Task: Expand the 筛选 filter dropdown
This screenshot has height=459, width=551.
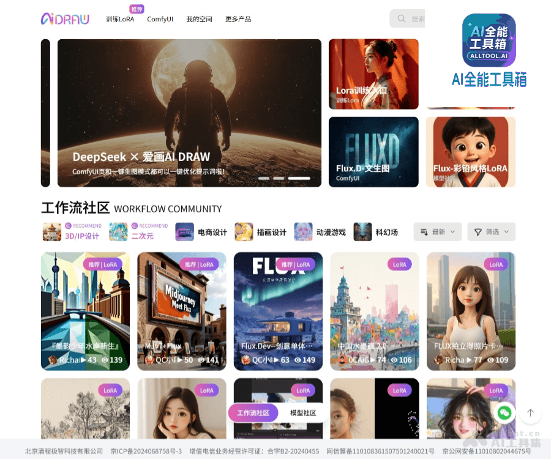Action: coord(491,232)
